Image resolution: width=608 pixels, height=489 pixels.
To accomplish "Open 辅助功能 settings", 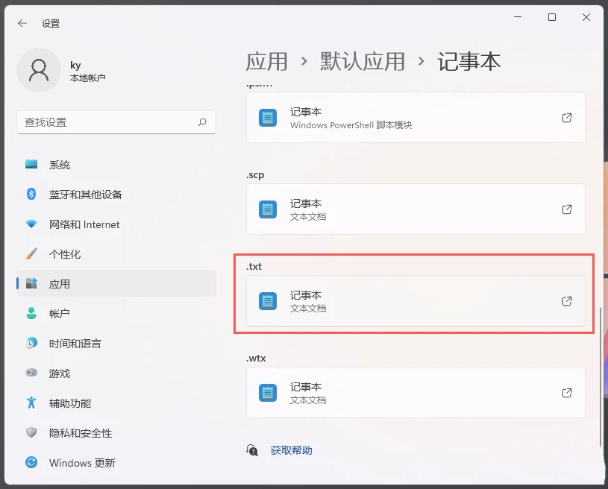I will click(x=116, y=403).
